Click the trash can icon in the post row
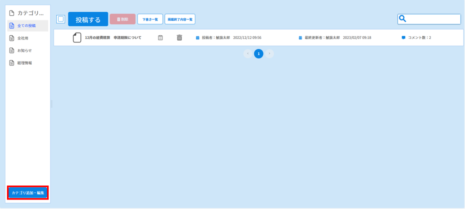The width and height of the screenshot is (465, 209). (179, 38)
